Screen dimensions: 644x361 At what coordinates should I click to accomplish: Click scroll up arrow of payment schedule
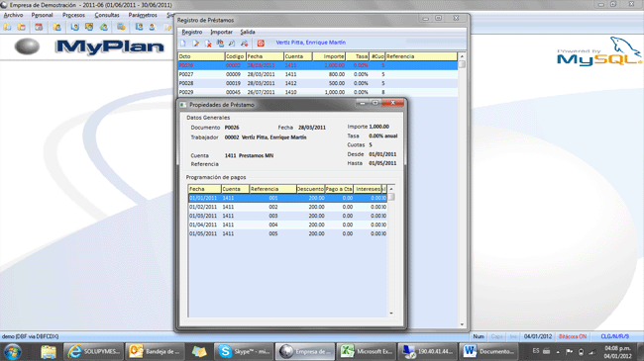point(391,189)
